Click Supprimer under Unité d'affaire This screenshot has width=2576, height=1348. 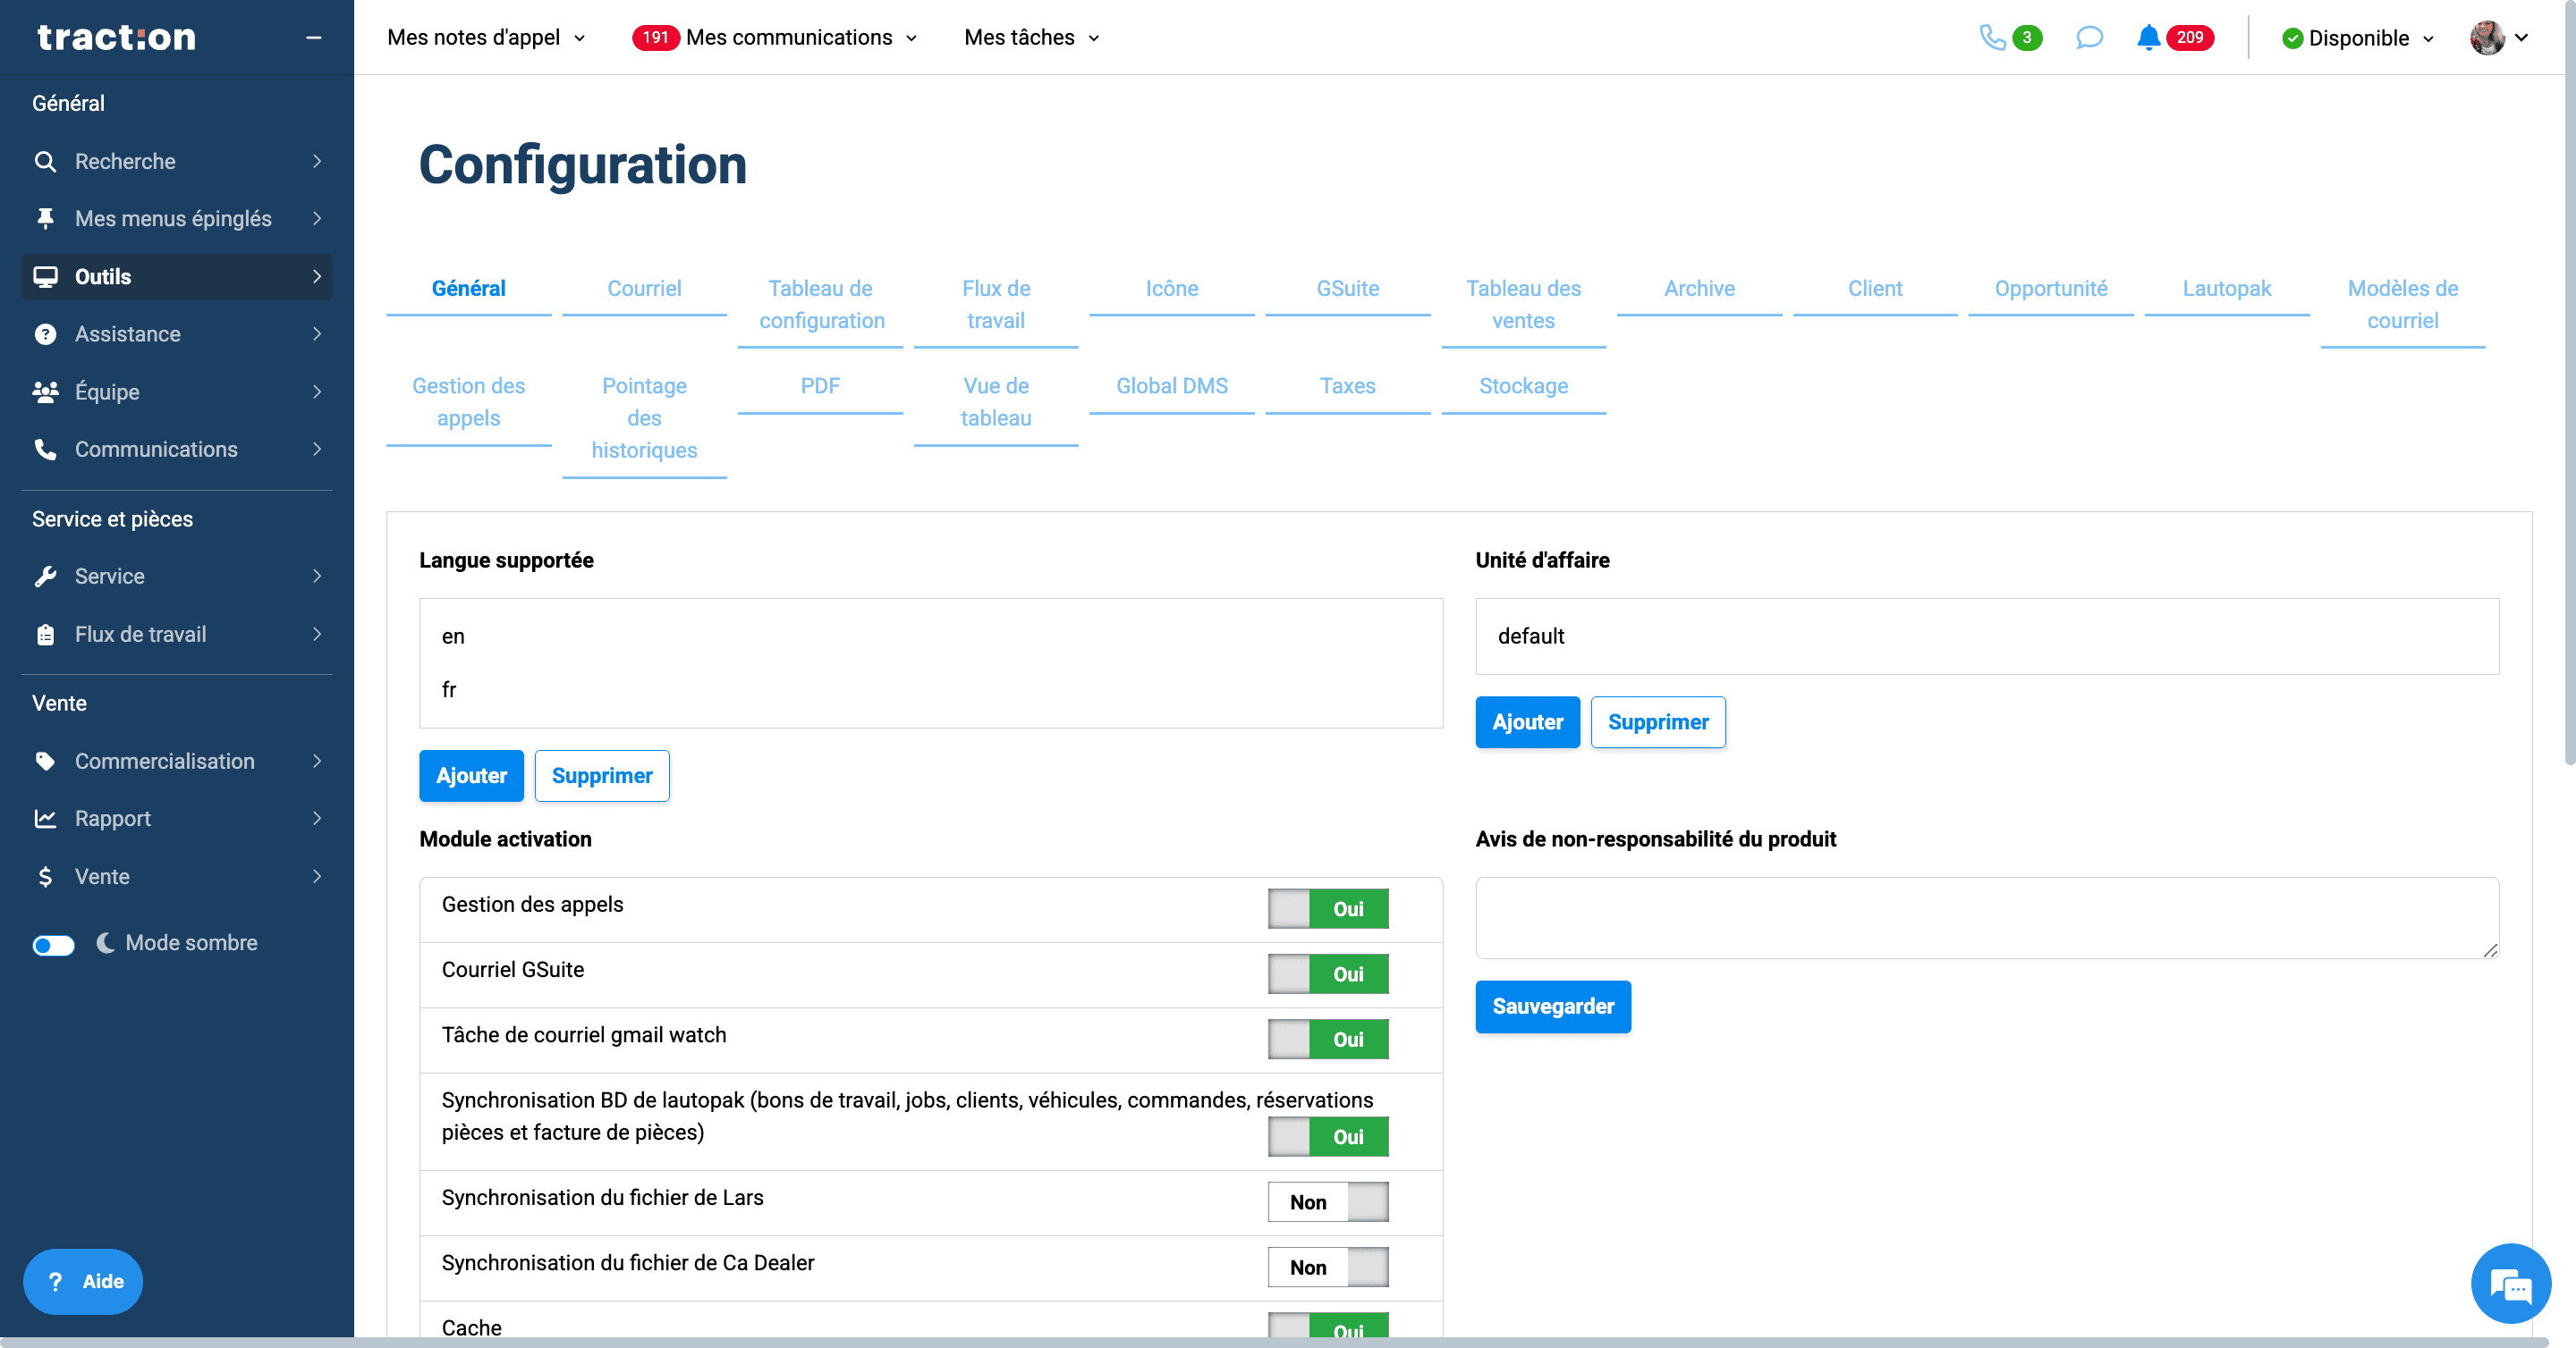tap(1658, 722)
